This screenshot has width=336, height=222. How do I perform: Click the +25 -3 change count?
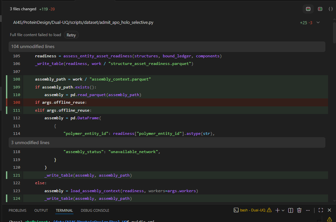click(306, 23)
